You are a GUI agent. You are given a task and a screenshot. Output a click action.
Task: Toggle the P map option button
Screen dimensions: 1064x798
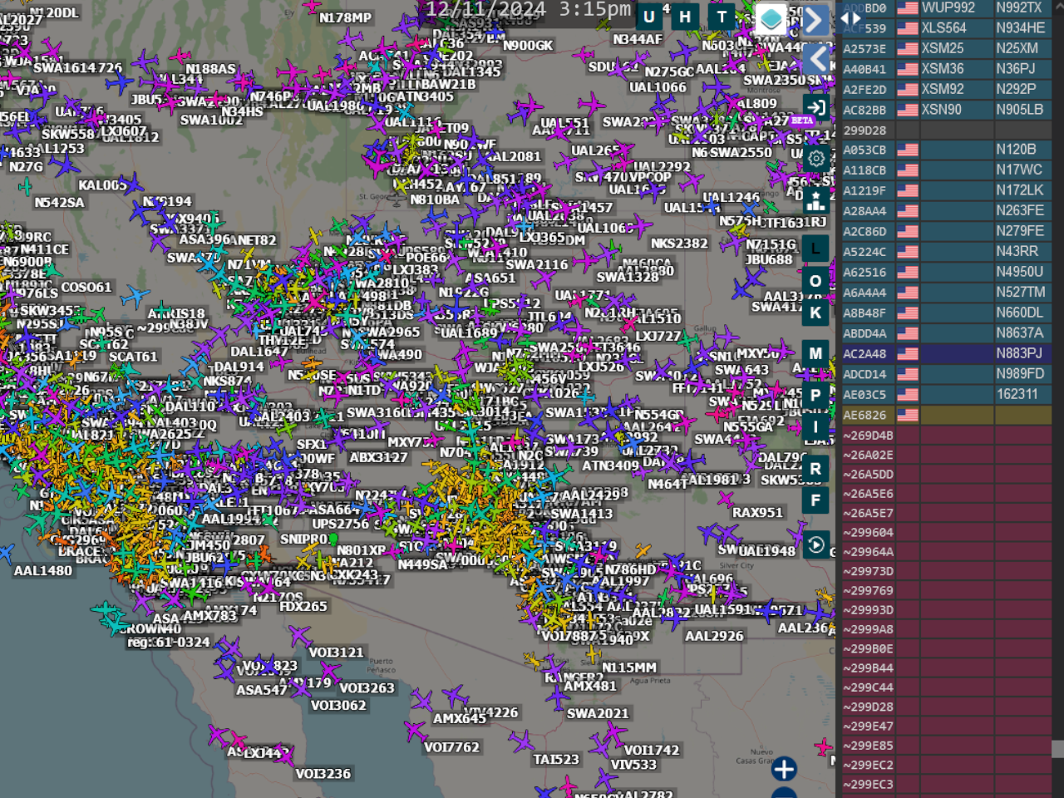tap(815, 396)
